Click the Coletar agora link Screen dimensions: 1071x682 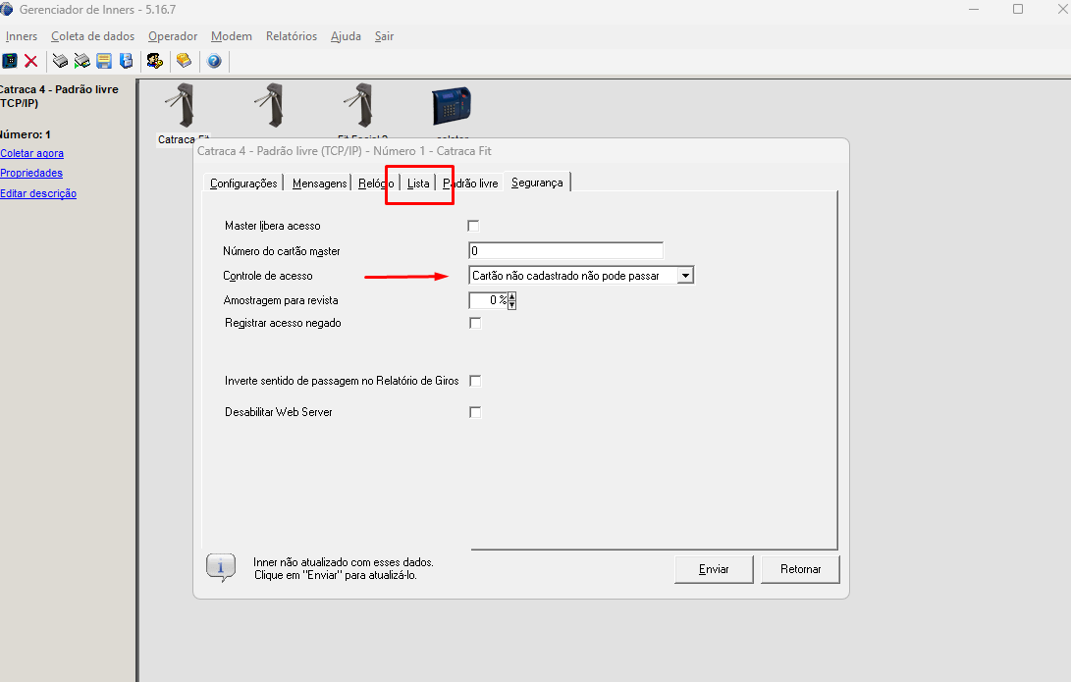tap(31, 153)
